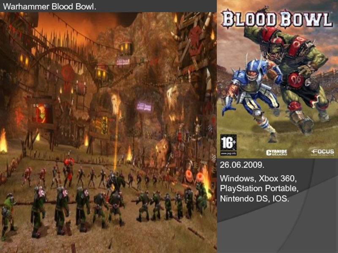Screen dimensions: 338x253
Task: Click the large stadium gameplay screenshot
Action: click(x=108, y=132)
